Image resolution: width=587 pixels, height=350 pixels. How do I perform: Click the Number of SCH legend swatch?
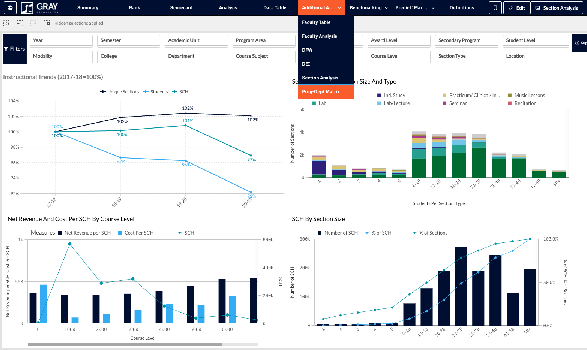point(320,233)
